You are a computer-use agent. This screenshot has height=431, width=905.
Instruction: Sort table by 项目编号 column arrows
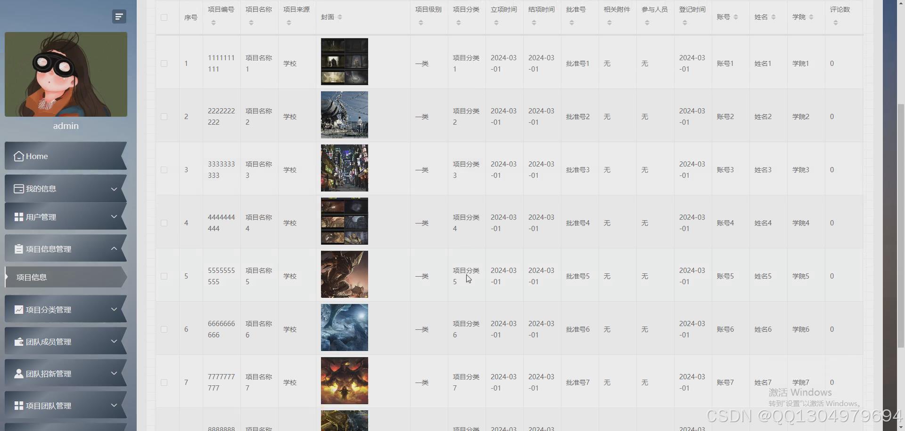[214, 23]
